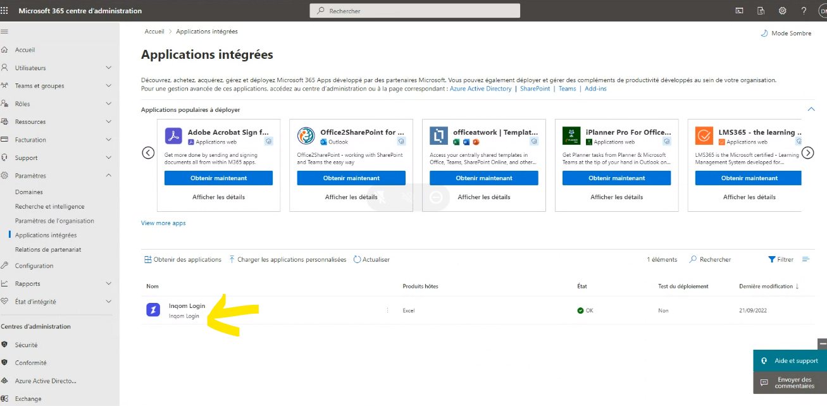
Task: Expand the Teams et groupes chevron
Action: (109, 86)
